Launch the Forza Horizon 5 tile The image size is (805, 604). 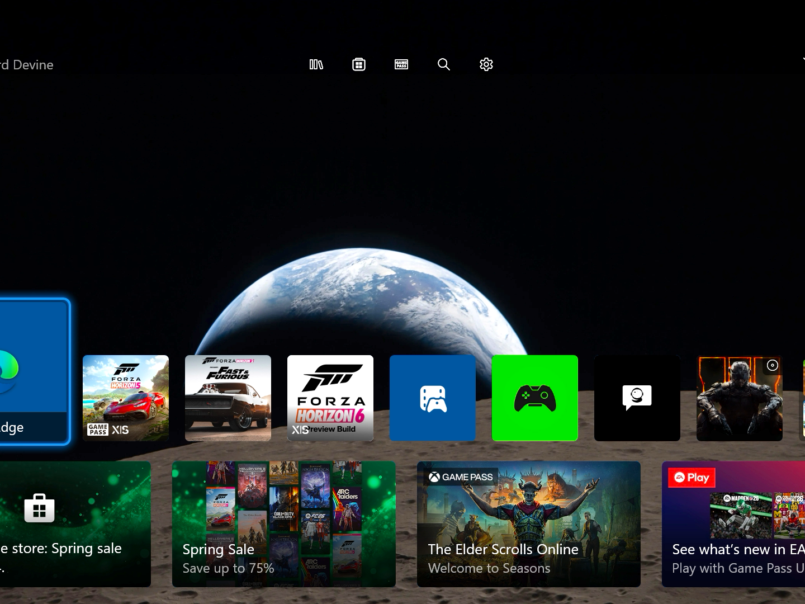coord(126,398)
